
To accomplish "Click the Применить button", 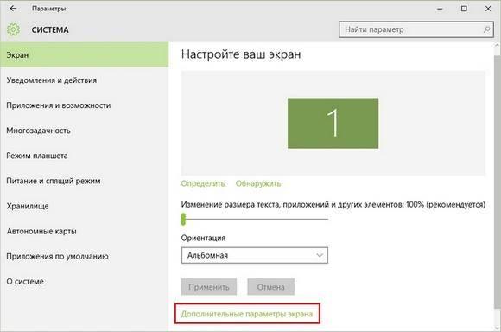I will click(209, 287).
